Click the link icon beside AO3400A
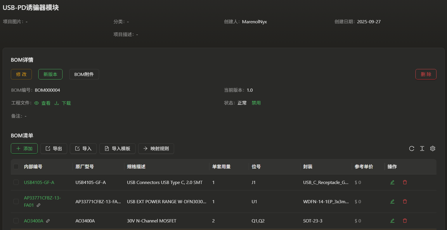 click(48, 221)
